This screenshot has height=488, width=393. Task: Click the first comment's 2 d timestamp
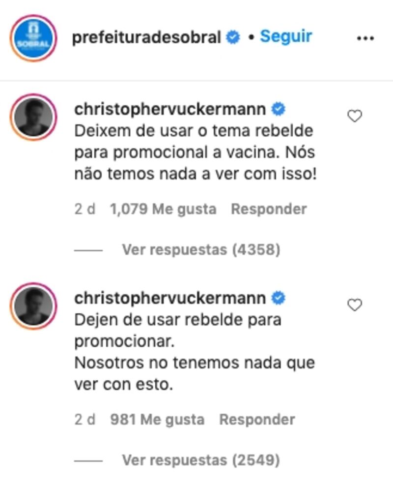coord(85,209)
